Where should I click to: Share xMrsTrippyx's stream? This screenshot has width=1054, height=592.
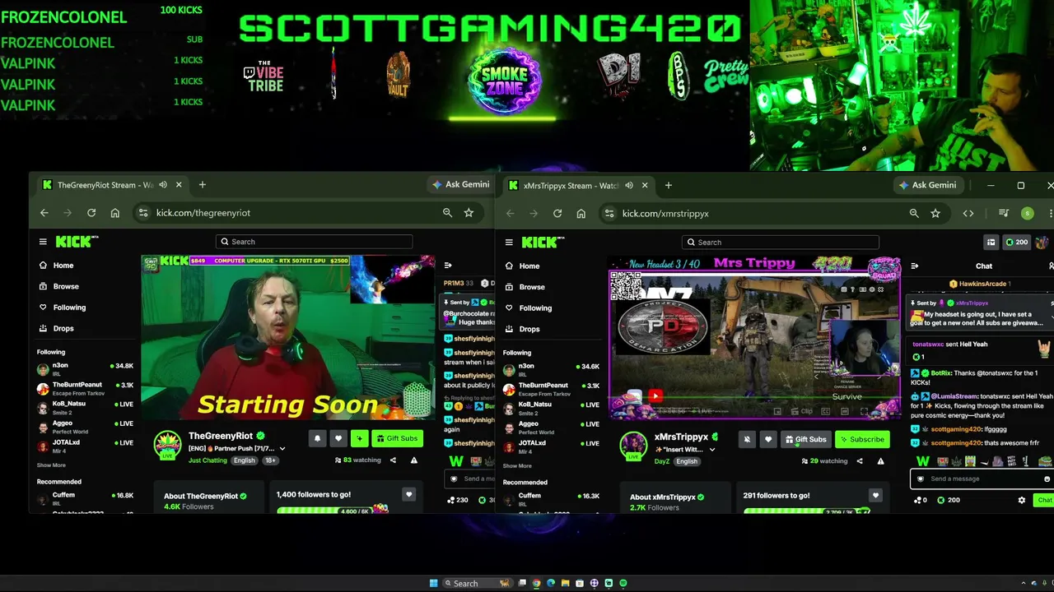(x=860, y=461)
